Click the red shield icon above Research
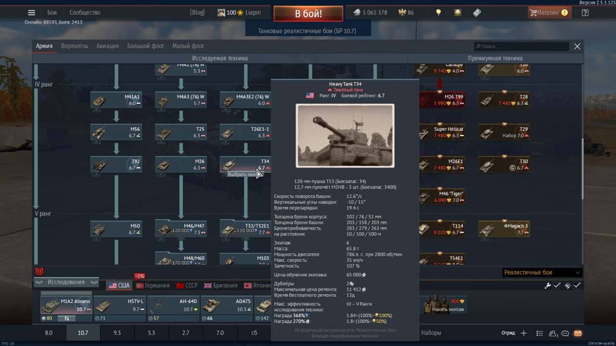616x346 pixels. [39, 272]
